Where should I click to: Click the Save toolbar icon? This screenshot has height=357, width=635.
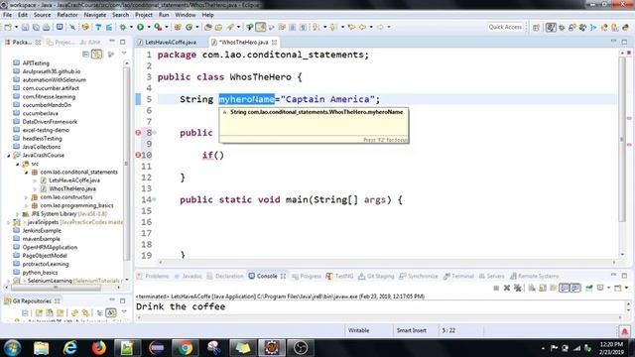pyautogui.click(x=25, y=27)
